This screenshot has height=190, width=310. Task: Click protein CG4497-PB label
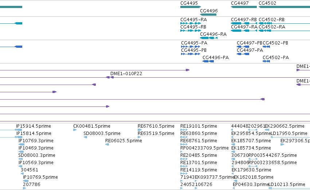pyautogui.click(x=250, y=43)
